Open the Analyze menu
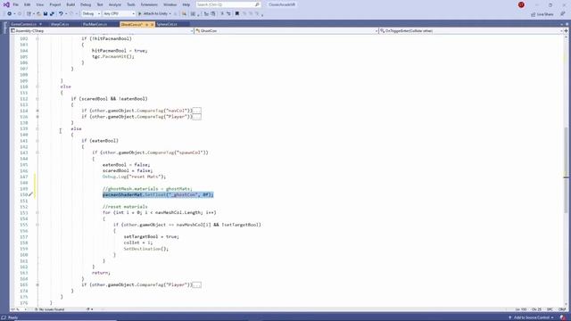Screen dimensions: 571x321 coord(115,4)
